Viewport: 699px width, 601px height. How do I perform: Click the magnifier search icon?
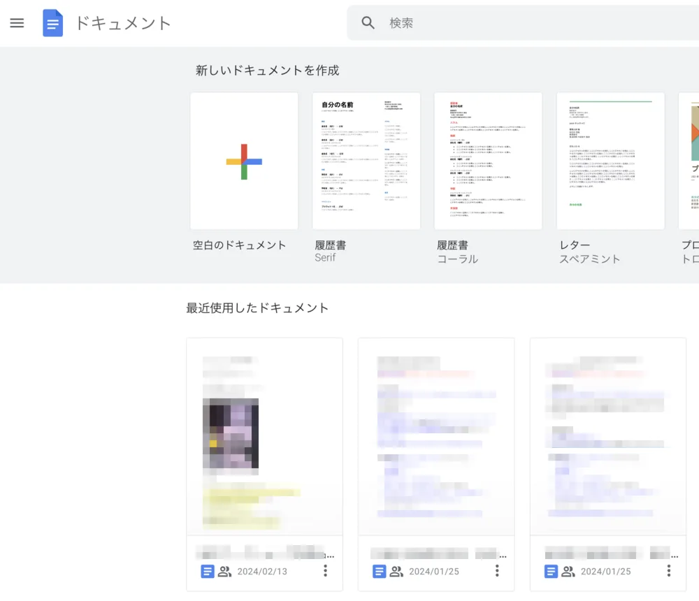tap(368, 23)
